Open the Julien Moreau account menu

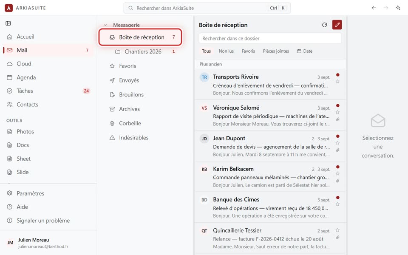click(x=48, y=243)
